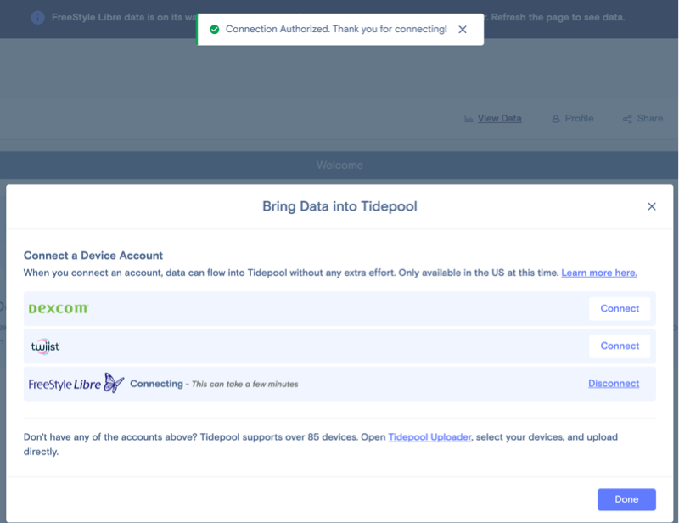
Task: Click Share in the background page
Action: click(650, 118)
